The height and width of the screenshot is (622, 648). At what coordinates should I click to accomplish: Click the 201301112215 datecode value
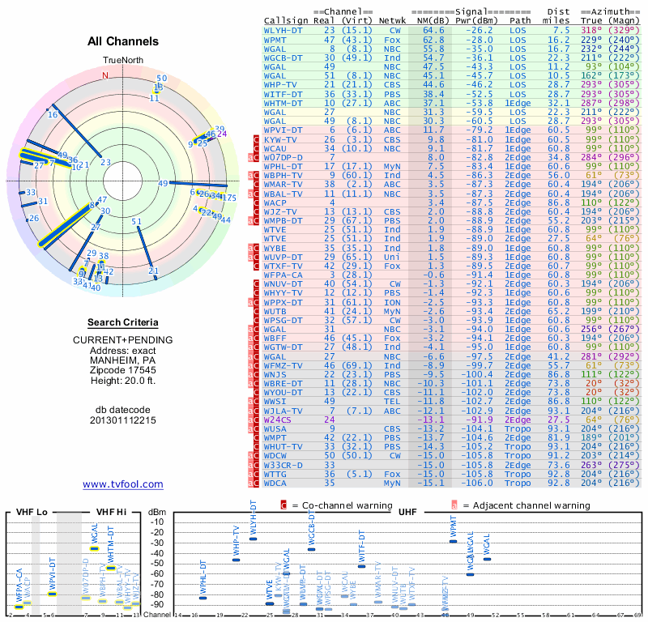[123, 420]
